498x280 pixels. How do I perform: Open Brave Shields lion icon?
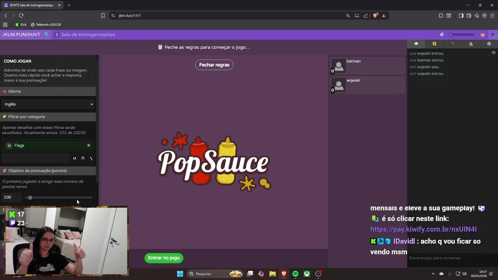pos(375,16)
